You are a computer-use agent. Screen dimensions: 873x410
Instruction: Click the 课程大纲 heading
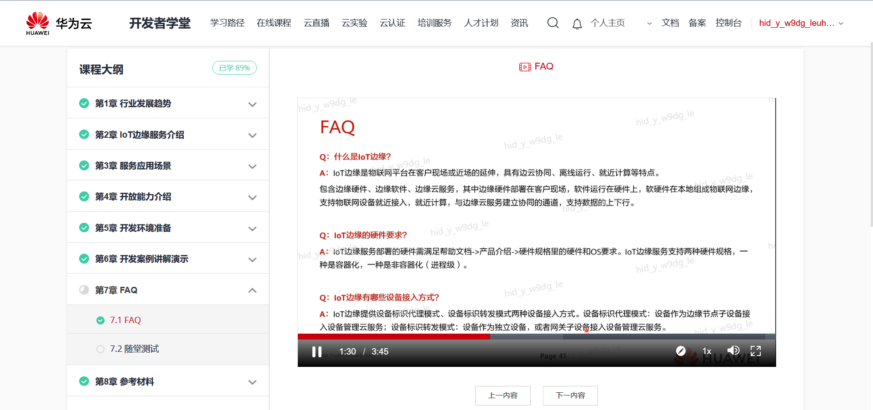point(101,70)
